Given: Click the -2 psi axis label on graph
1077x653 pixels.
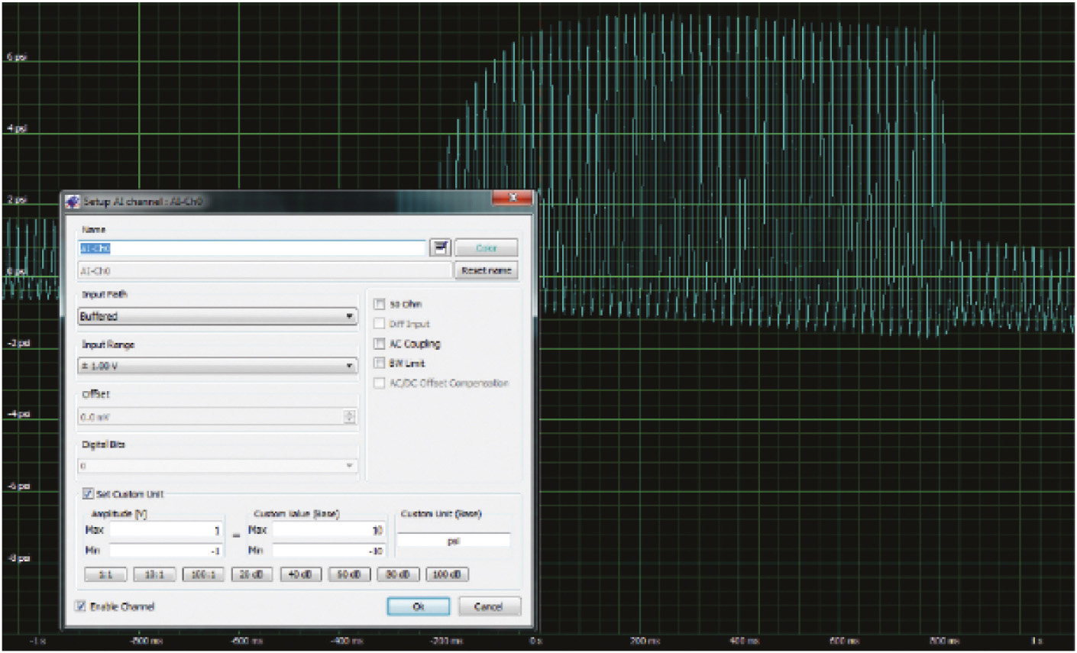Looking at the screenshot, I should [x=18, y=343].
